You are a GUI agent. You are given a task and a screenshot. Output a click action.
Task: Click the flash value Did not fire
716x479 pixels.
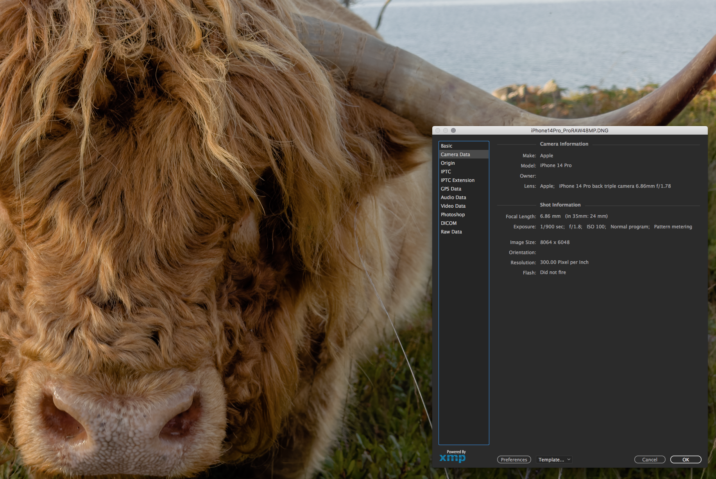tap(553, 272)
